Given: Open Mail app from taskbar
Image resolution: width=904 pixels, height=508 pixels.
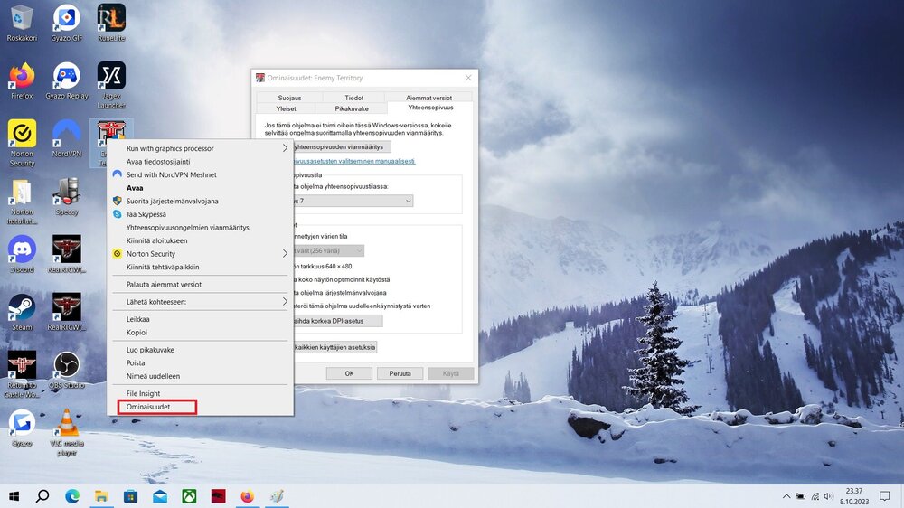Looking at the screenshot, I should click(x=160, y=496).
